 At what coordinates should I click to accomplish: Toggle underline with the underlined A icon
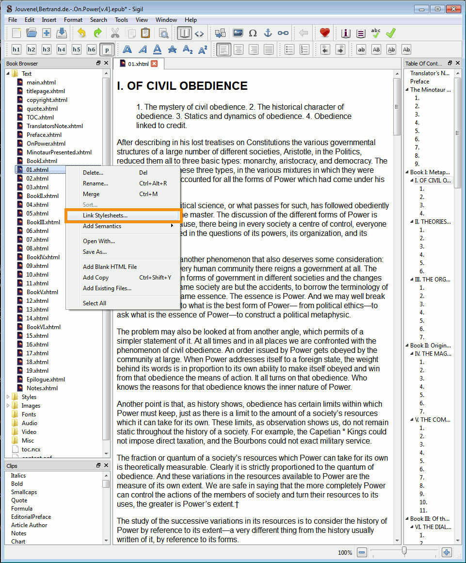157,50
